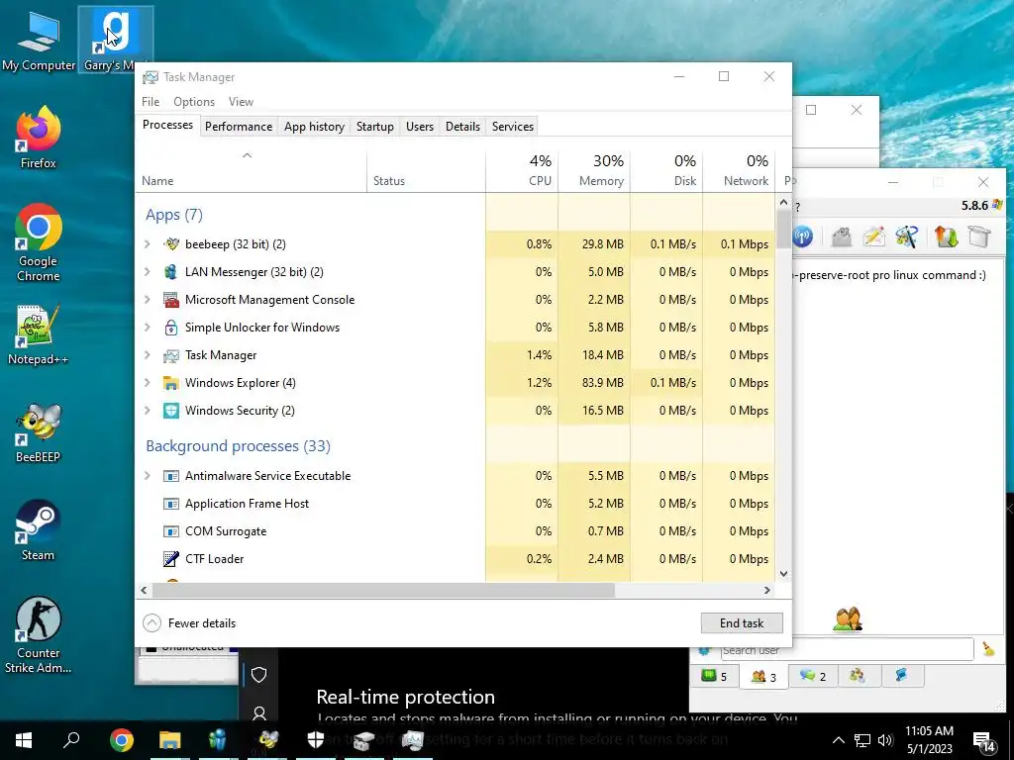Switch to the Services tab

pyautogui.click(x=513, y=127)
